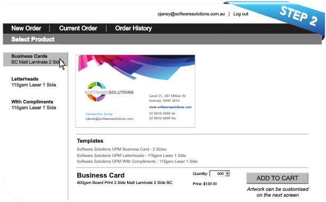Click the Select Product header bar
Screen dimensions: 326x202
162,39
